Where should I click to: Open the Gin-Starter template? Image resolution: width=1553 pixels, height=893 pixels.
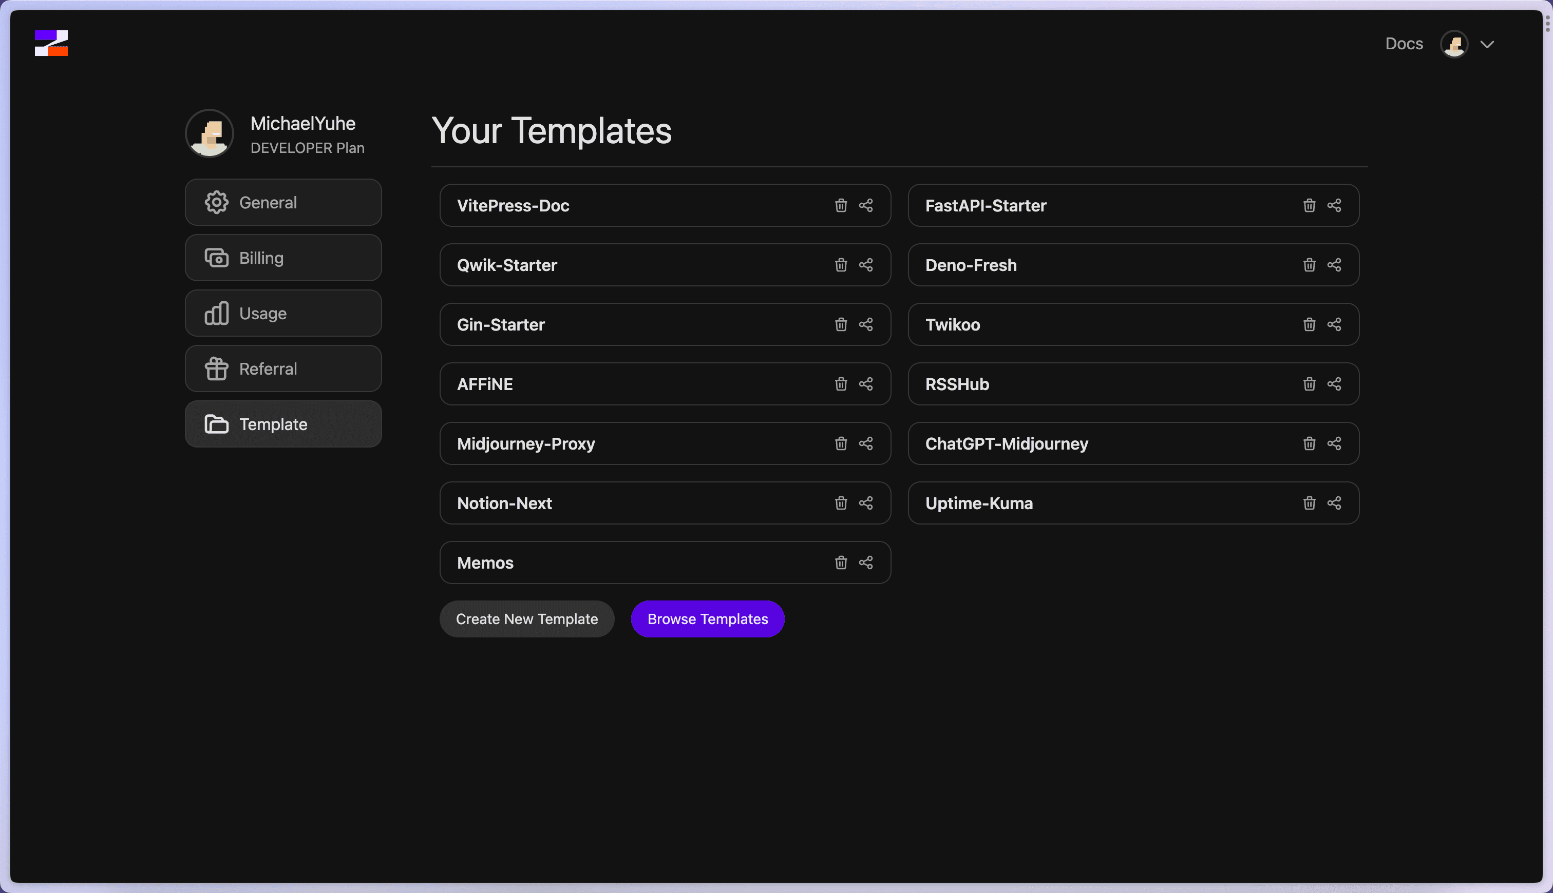click(665, 324)
